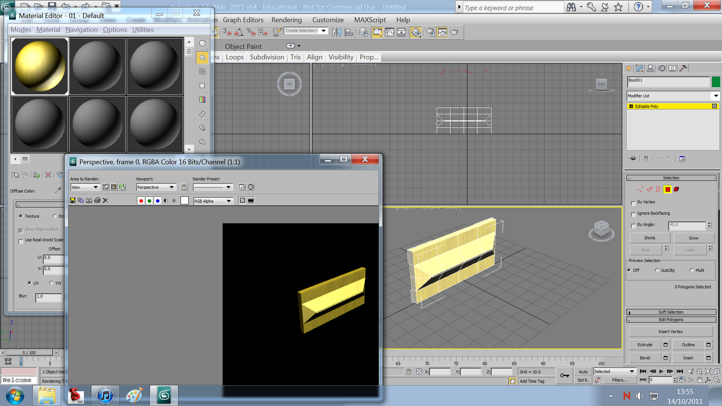
Task: Click the Save Image icon in render window
Action: coord(72,200)
